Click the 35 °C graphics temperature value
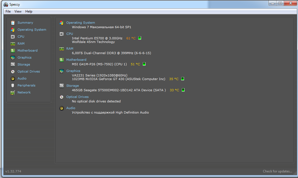This screenshot has width=298, height=178. [174, 79]
